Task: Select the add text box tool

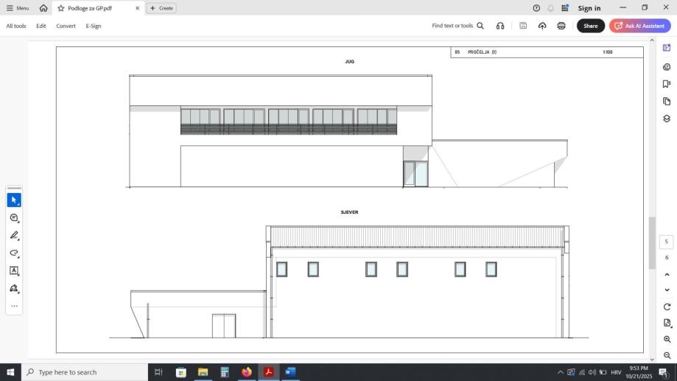Action: 14,271
